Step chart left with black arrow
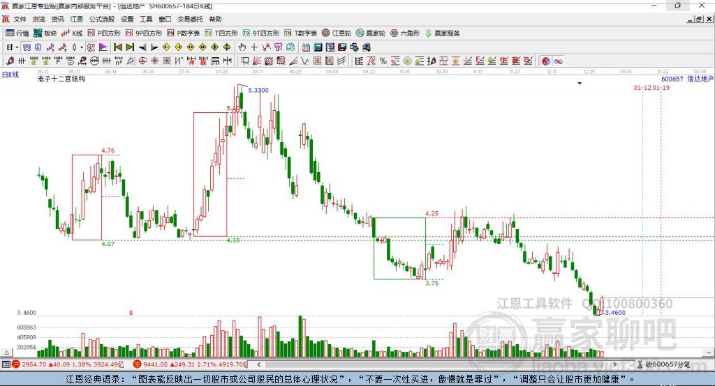Screen dimensions: 715x386 click(x=142, y=47)
